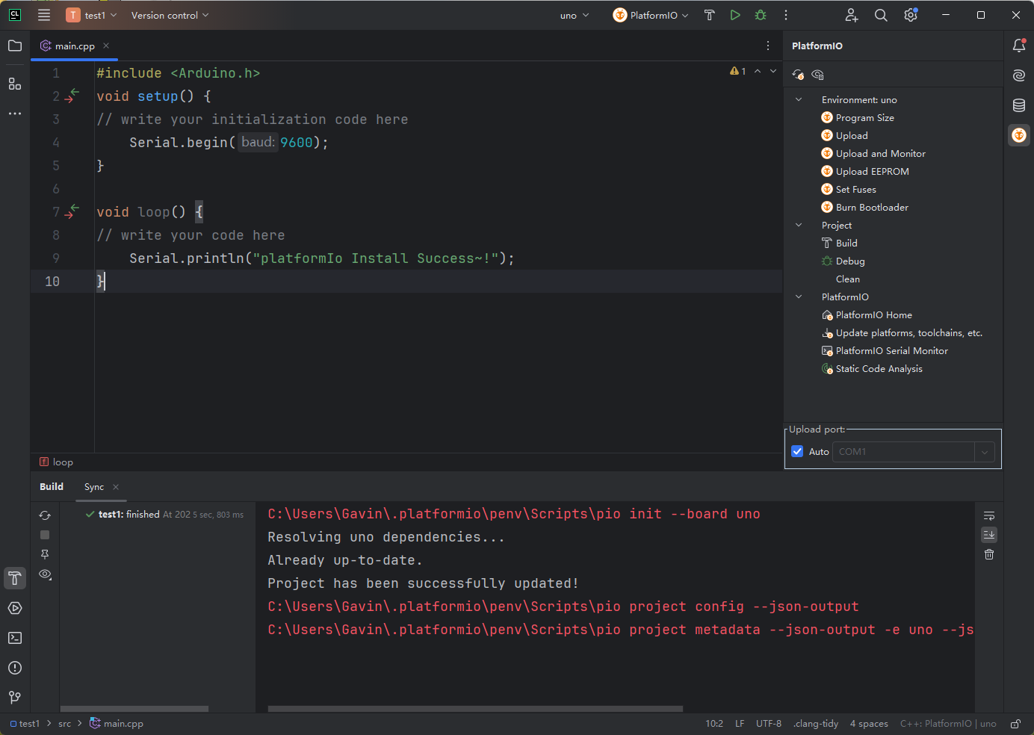Screen dimensions: 1034x735
Task: Toggle the PlatformIO tool window icon on right stripe
Action: click(1019, 135)
